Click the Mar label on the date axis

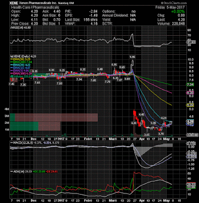(x=111, y=139)
